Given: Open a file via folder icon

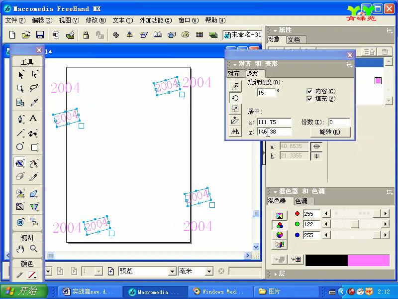Looking at the screenshot, I should pyautogui.click(x=26, y=35).
